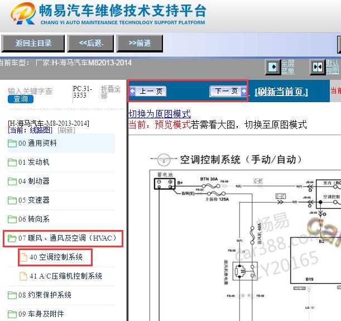Select 06 转向系 tree item
This screenshot has height=321, width=341.
(61, 219)
